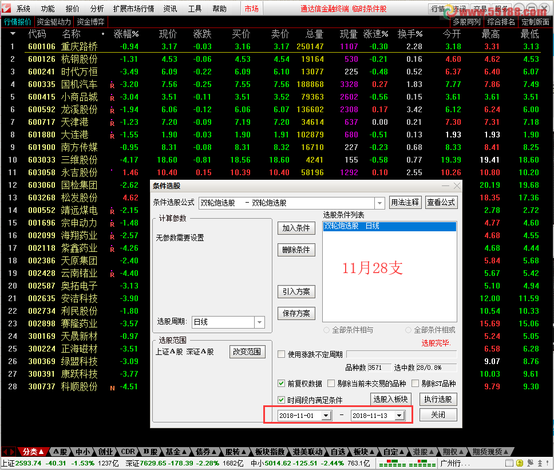Click the left red arrow beside 分类 tab

5,452
